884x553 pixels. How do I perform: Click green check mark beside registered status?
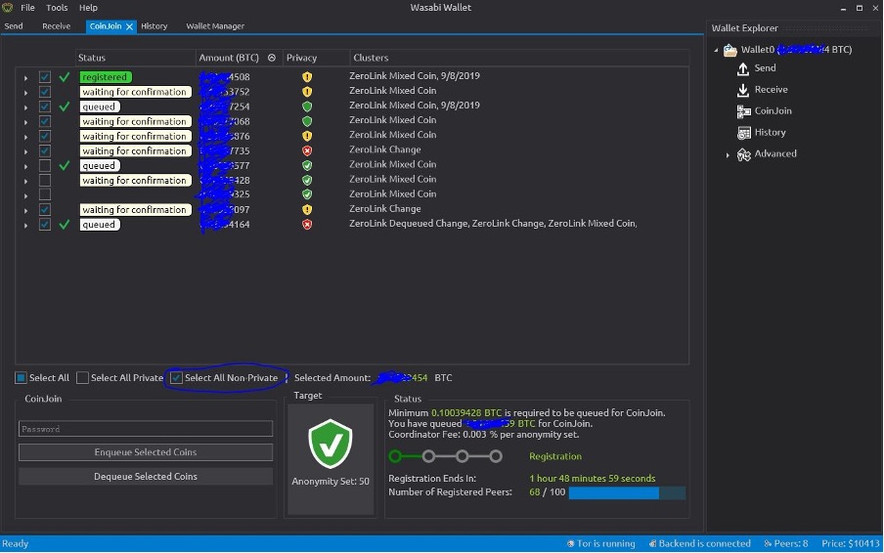tap(65, 76)
